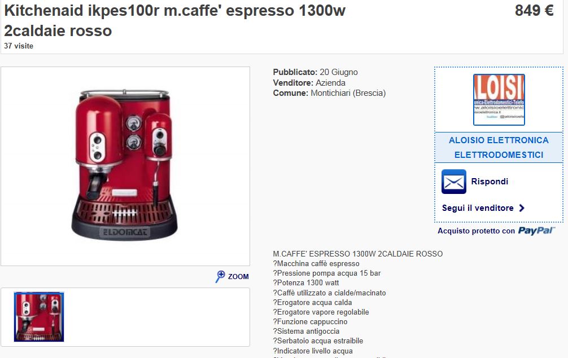Click the Pressione pompa acqua 15 bar line
This screenshot has width=568, height=358.
[x=327, y=273]
